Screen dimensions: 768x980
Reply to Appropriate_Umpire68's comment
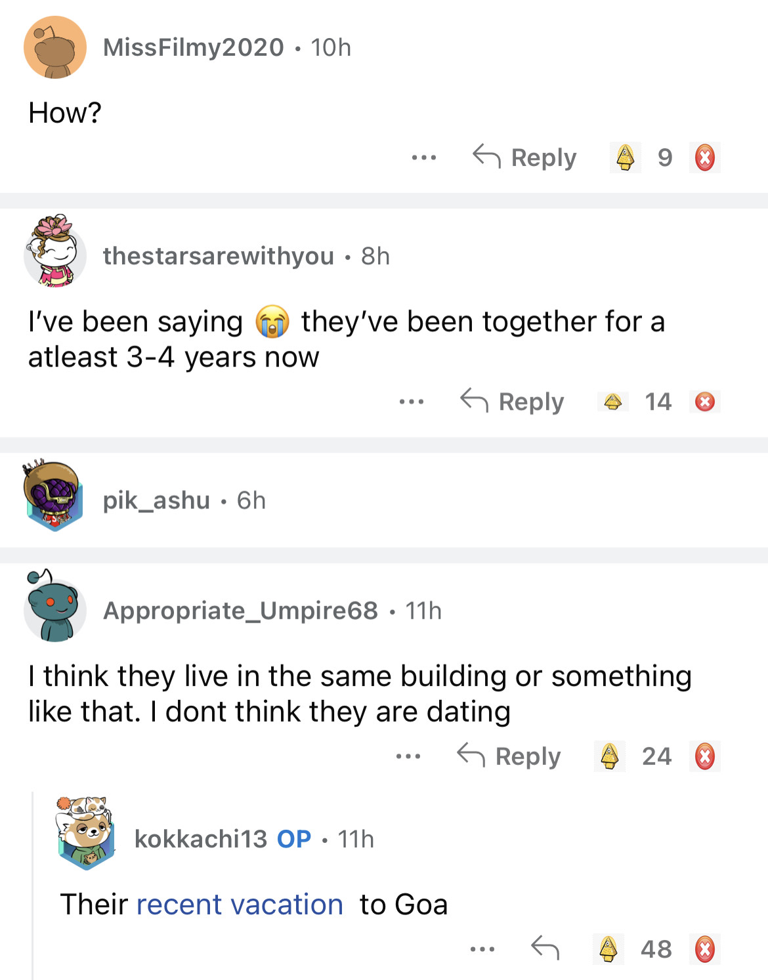(x=509, y=756)
